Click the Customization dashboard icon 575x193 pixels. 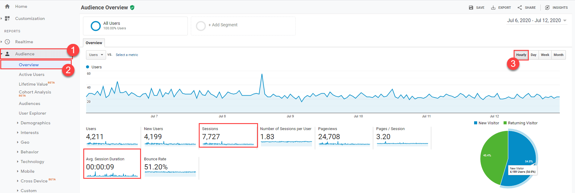click(x=7, y=18)
